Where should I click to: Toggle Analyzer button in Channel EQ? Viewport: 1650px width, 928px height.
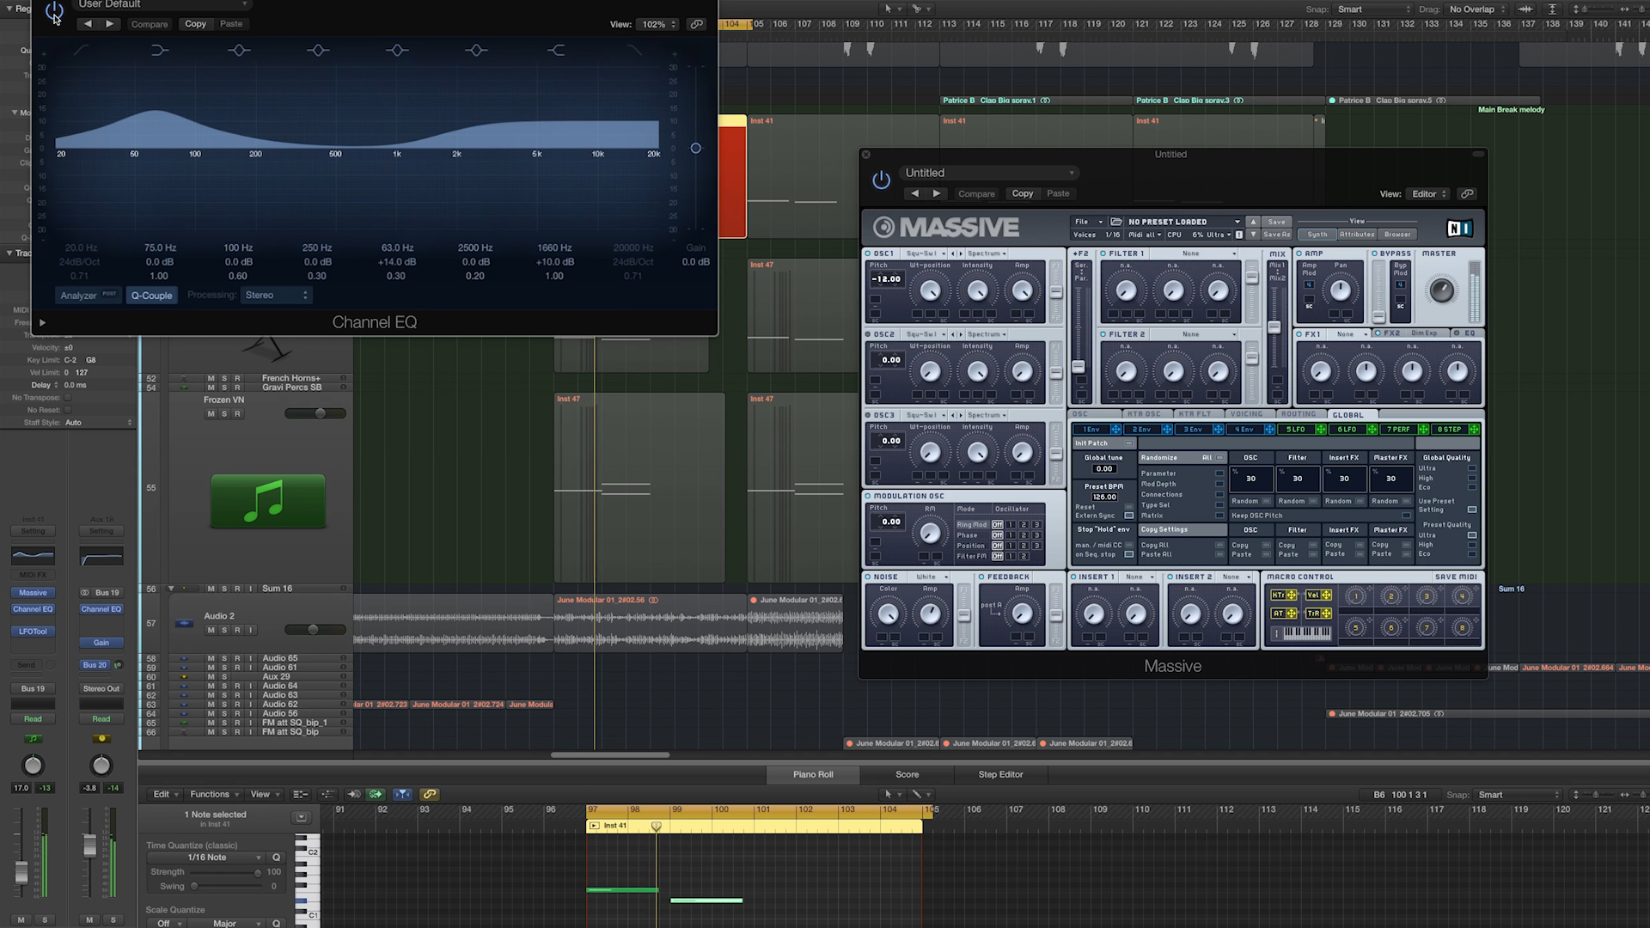pyautogui.click(x=88, y=296)
